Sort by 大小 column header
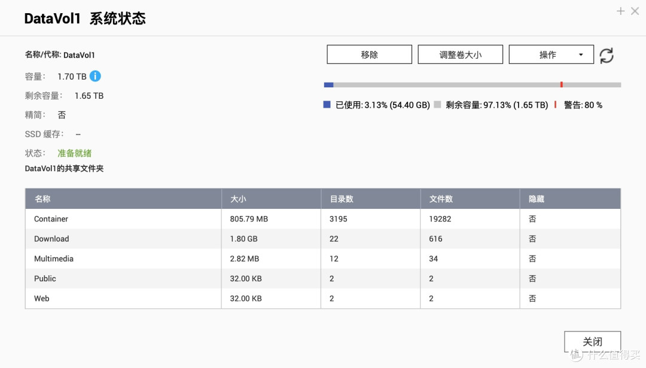This screenshot has height=368, width=646. click(x=238, y=199)
